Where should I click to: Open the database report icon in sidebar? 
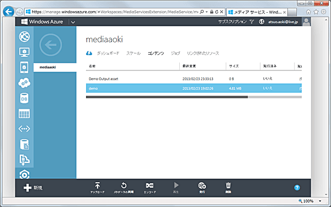click(x=24, y=144)
